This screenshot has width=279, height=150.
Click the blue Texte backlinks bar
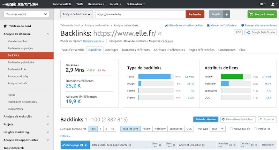[154, 76]
